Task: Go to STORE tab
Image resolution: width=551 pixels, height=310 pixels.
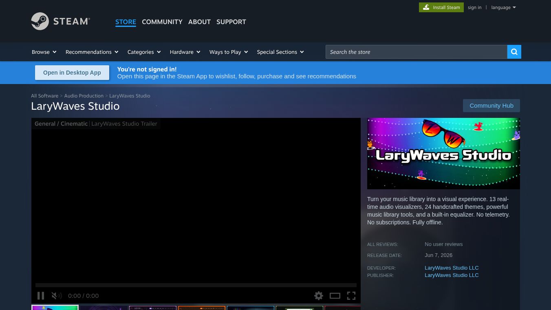Action: [x=126, y=22]
